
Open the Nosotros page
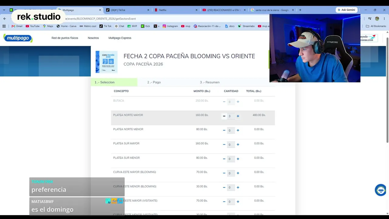(93, 38)
